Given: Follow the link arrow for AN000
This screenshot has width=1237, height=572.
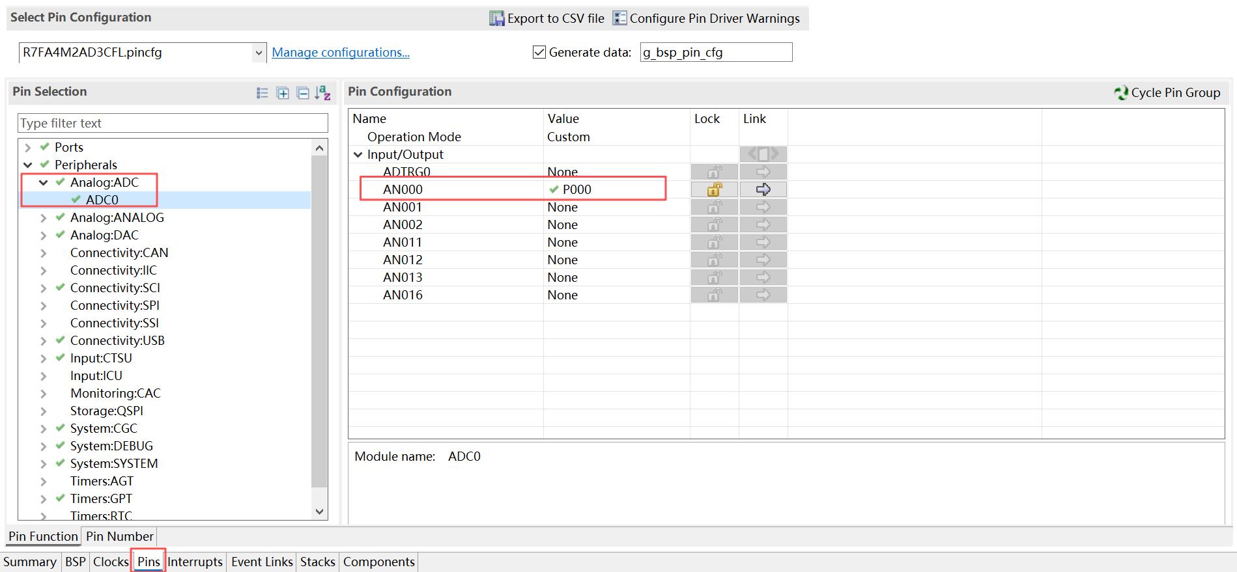Looking at the screenshot, I should pyautogui.click(x=763, y=189).
